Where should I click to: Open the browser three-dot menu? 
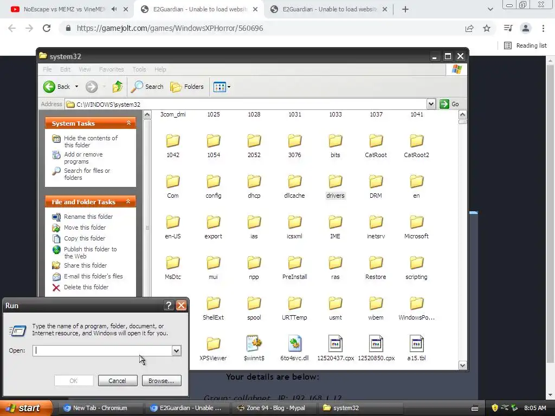click(x=543, y=28)
